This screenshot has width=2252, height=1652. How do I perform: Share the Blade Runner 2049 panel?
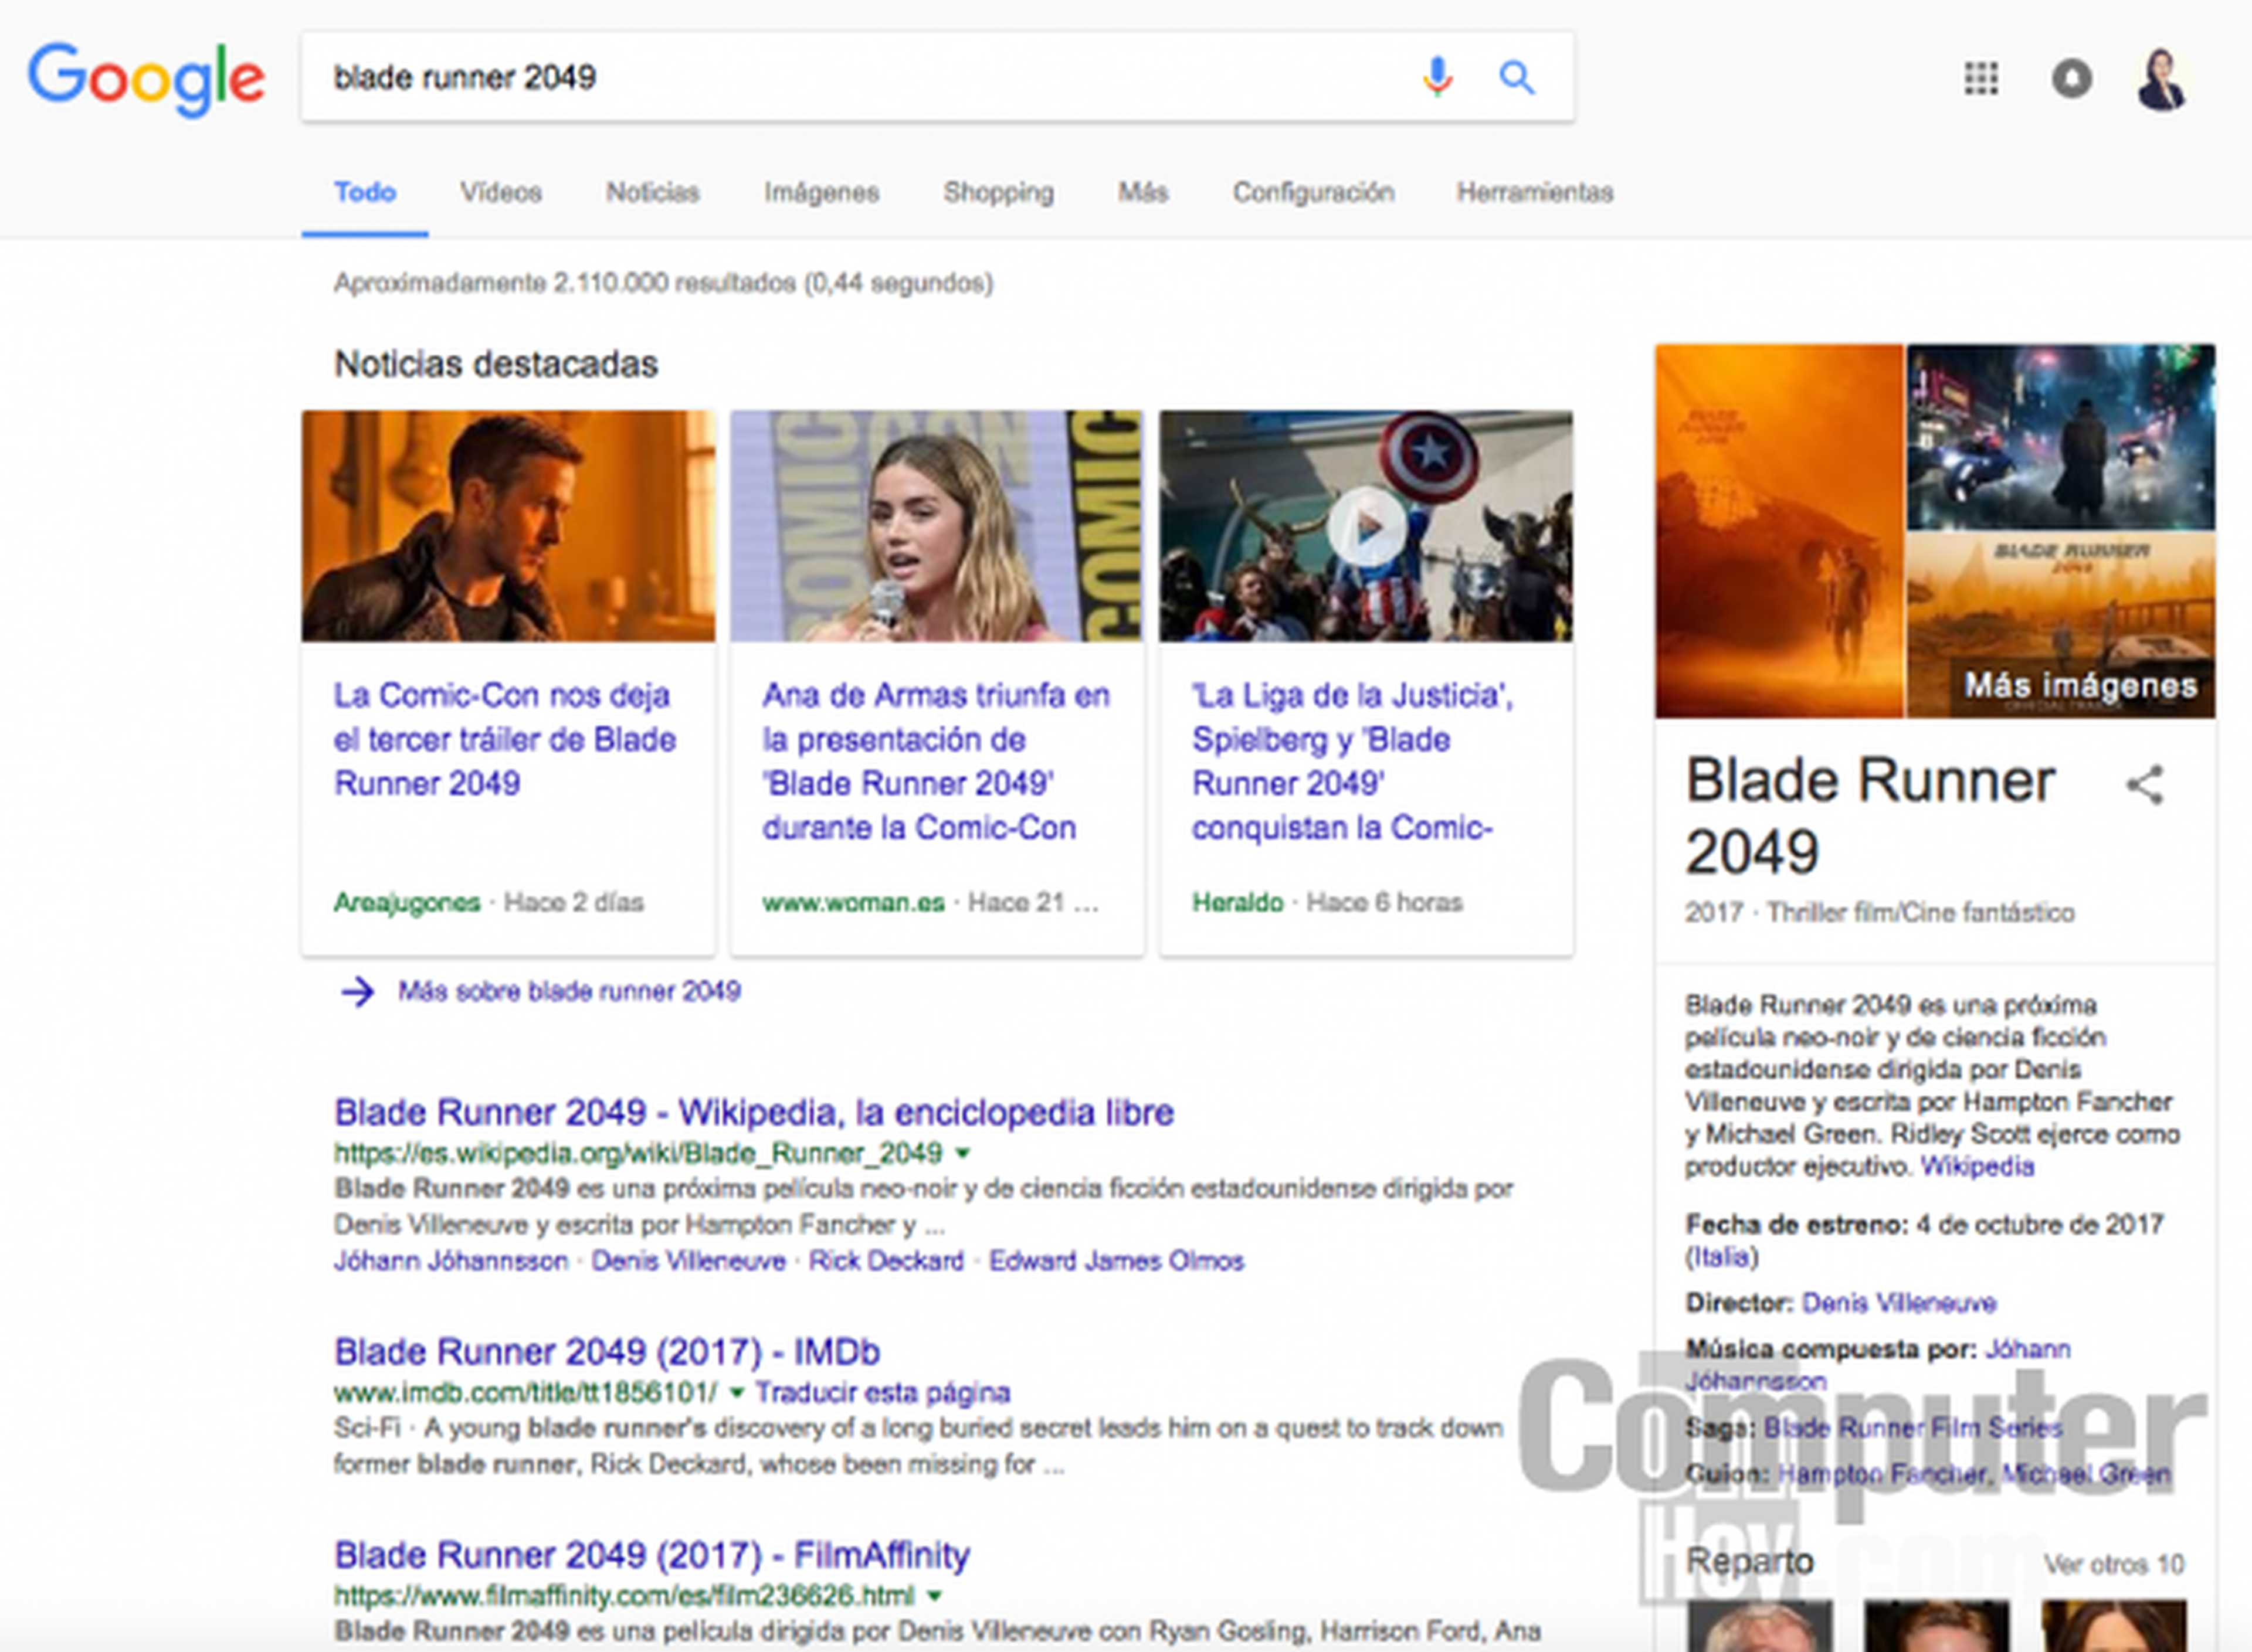tap(2146, 785)
